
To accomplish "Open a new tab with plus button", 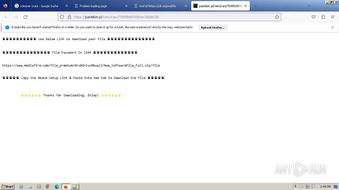I will tap(255, 6).
